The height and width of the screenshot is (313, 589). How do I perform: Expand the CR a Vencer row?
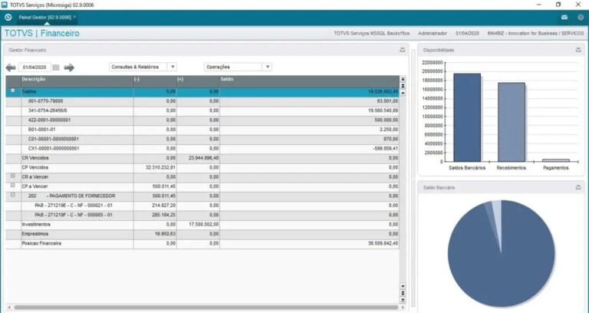(x=12, y=176)
